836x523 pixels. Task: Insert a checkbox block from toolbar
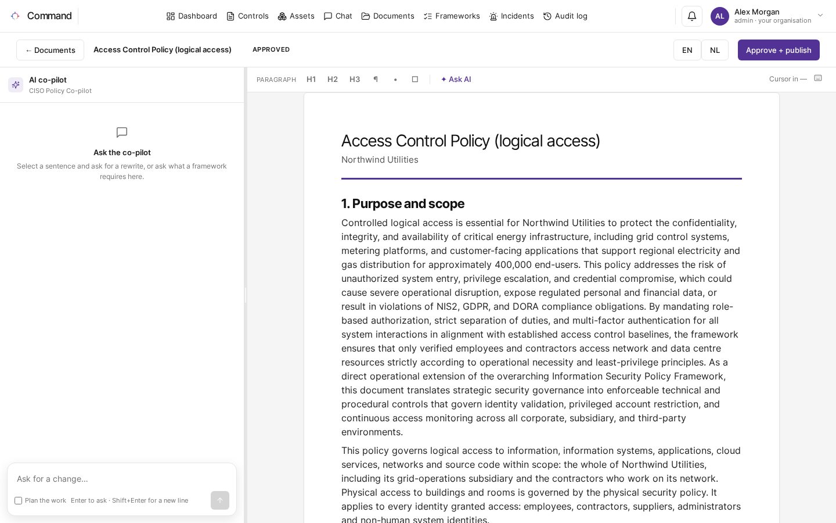tap(415, 80)
